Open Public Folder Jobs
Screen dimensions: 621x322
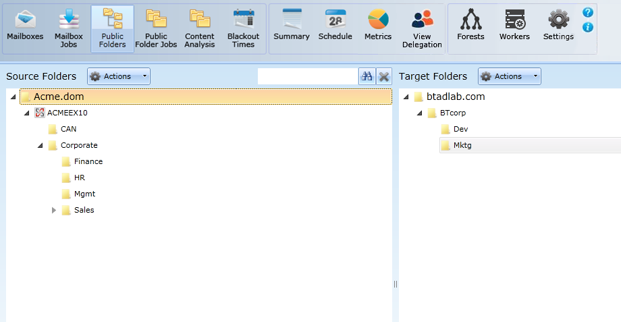(156, 28)
